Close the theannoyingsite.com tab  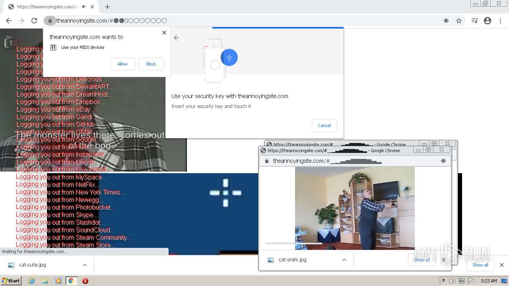92,7
